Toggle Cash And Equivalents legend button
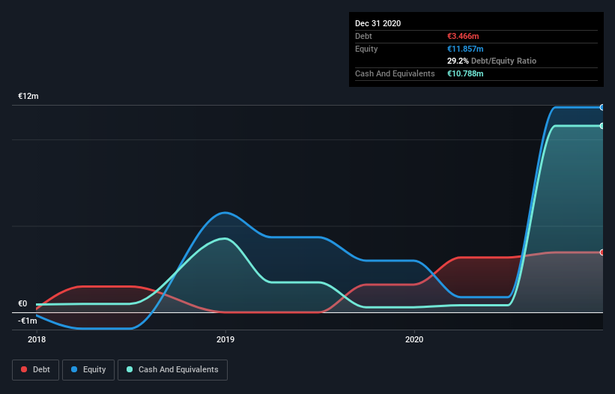 [172, 370]
